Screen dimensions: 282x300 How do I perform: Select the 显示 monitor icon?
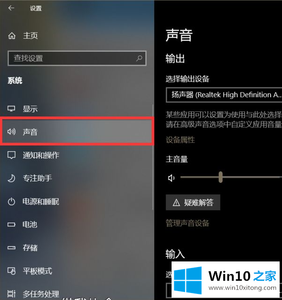[11, 109]
